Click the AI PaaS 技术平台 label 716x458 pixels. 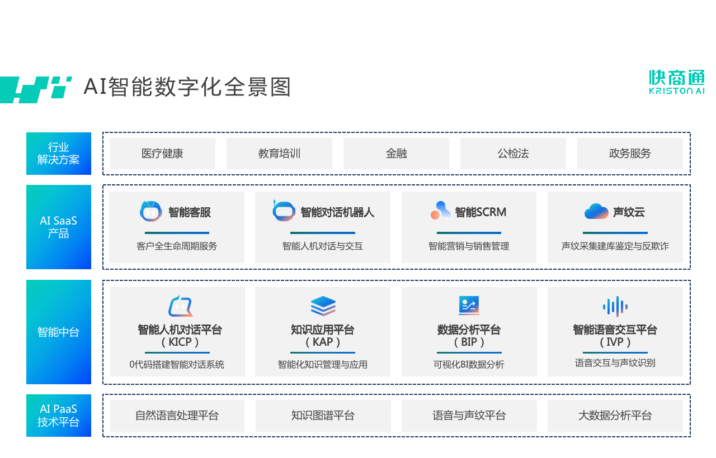point(59,416)
